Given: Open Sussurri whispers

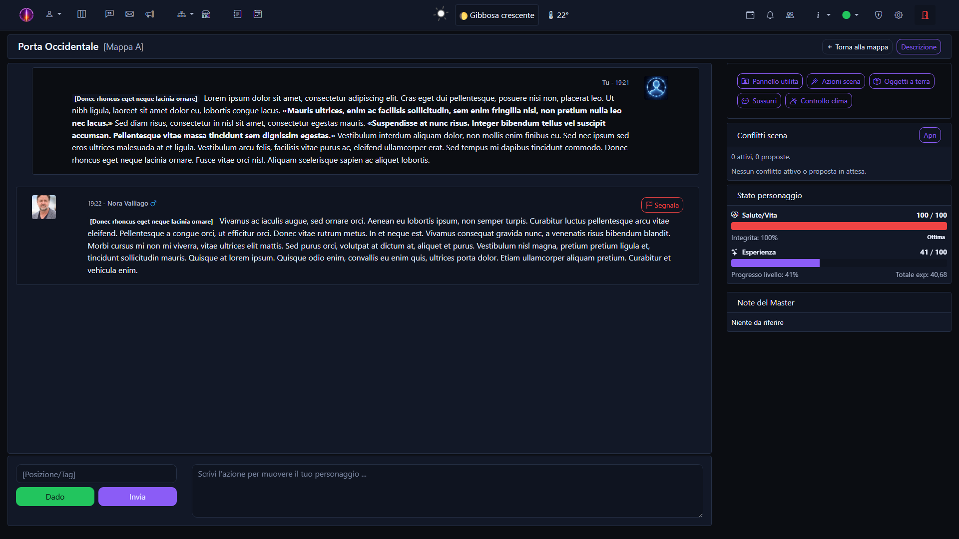Looking at the screenshot, I should pyautogui.click(x=759, y=101).
